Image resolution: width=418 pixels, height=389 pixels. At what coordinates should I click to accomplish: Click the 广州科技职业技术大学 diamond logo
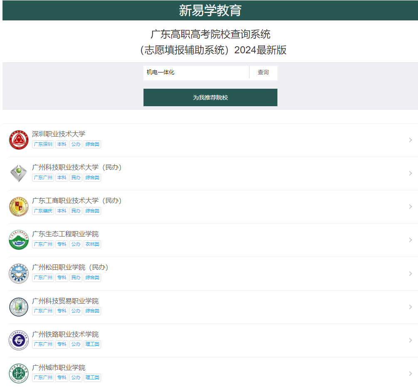coord(19,173)
